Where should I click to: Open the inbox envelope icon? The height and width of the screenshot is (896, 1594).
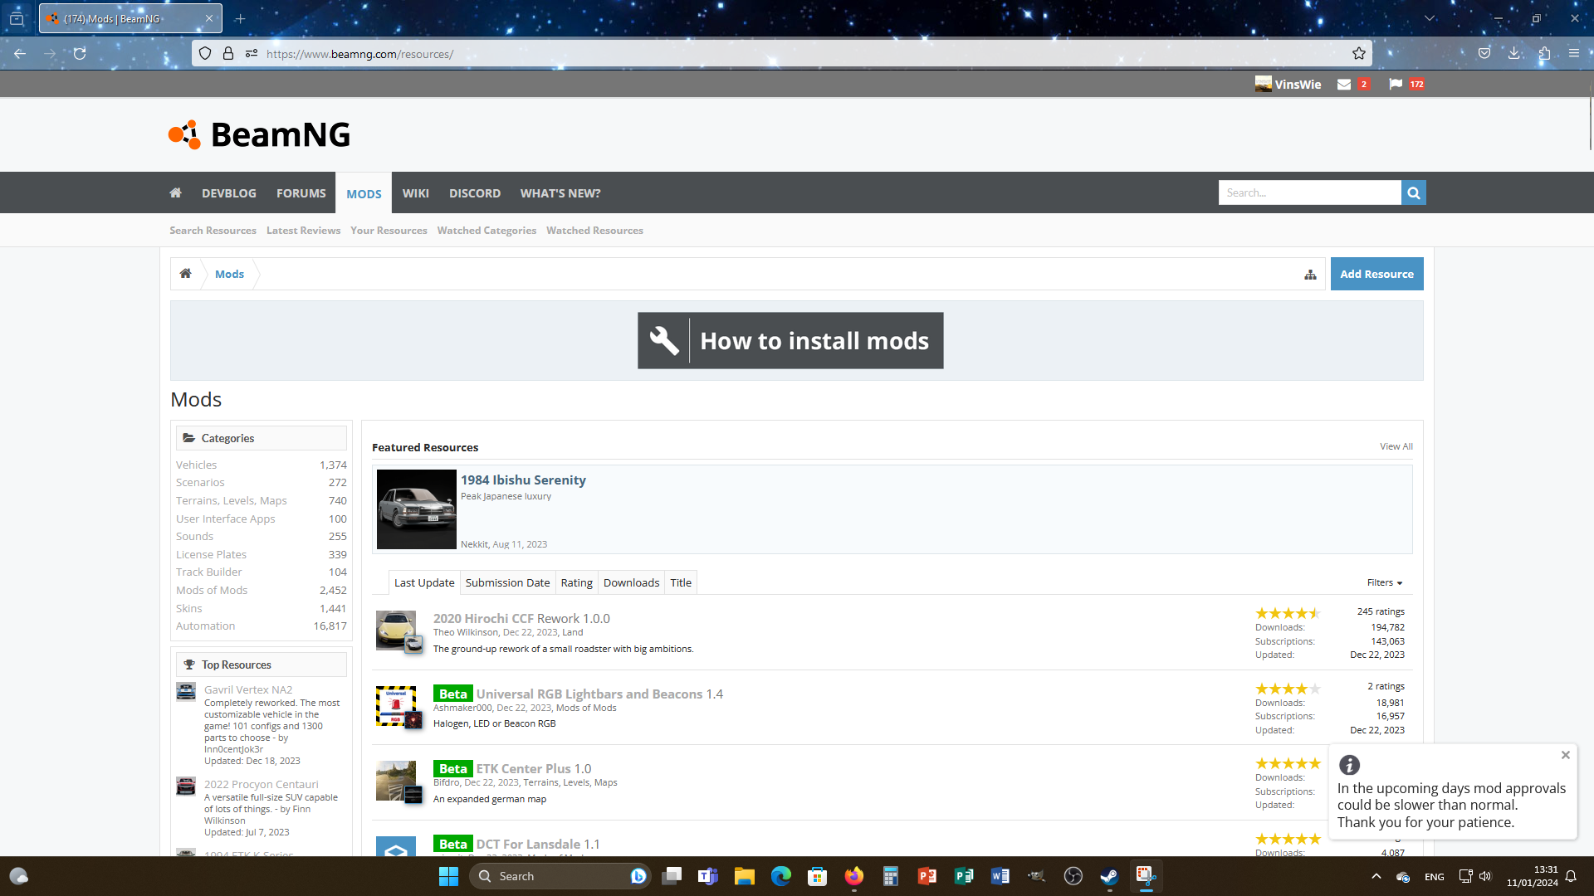pyautogui.click(x=1344, y=84)
